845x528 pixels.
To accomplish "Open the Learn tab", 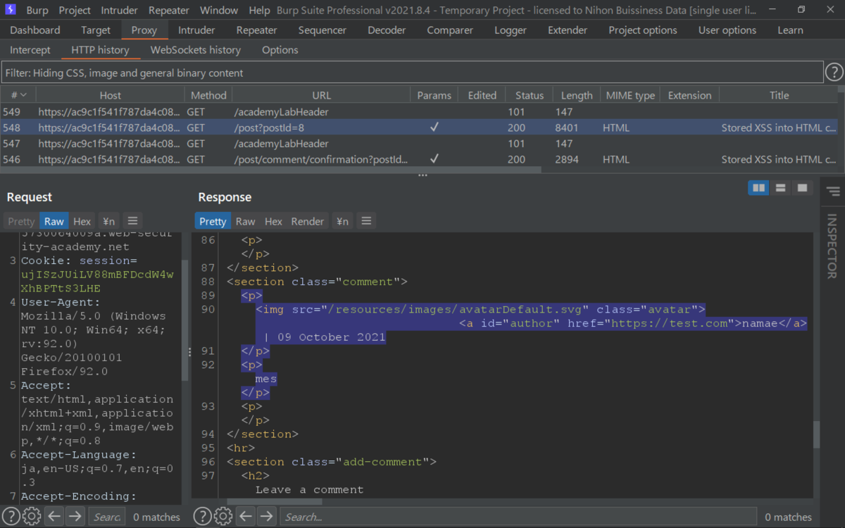I will click(x=790, y=30).
